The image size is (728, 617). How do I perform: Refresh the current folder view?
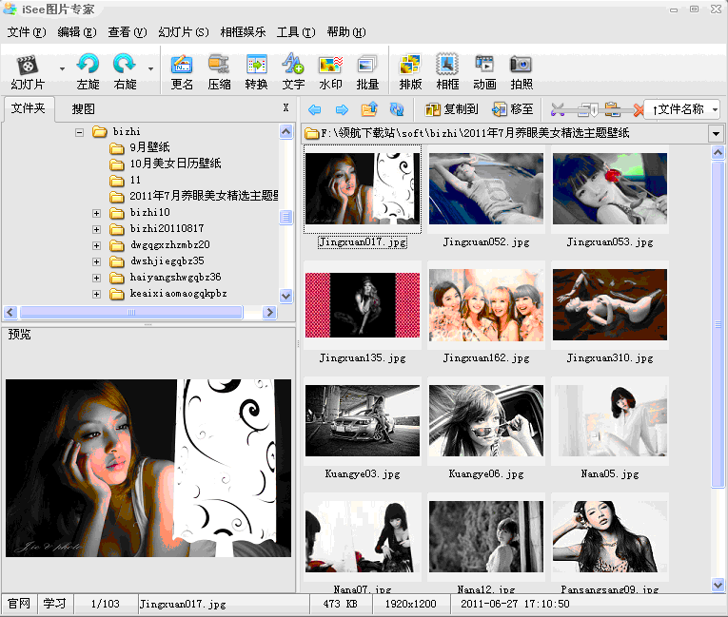(397, 109)
